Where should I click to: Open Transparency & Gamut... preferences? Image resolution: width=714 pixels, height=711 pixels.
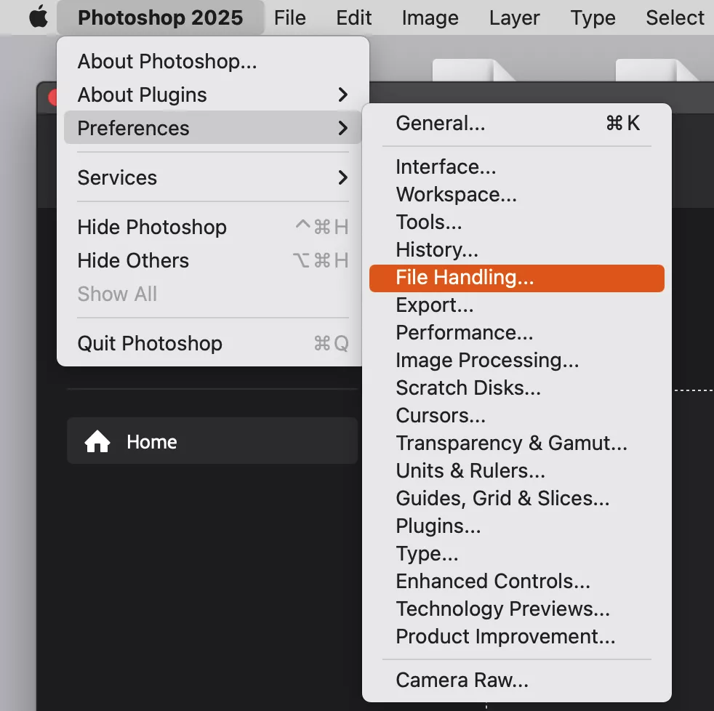pyautogui.click(x=517, y=443)
